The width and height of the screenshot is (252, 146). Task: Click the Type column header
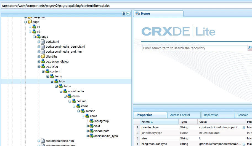[x=188, y=122]
